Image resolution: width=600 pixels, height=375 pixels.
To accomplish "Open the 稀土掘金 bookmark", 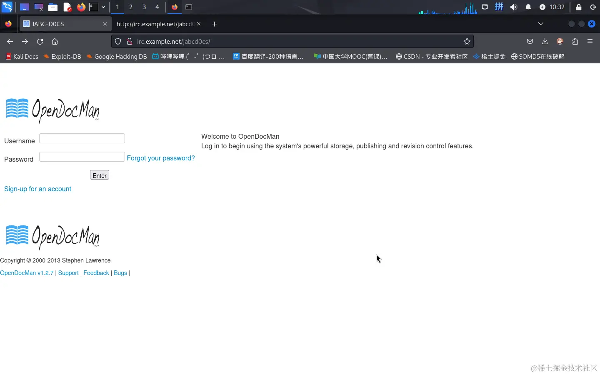I will point(489,57).
